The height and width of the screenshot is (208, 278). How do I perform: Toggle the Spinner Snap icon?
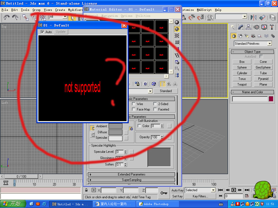(x=200, y=18)
